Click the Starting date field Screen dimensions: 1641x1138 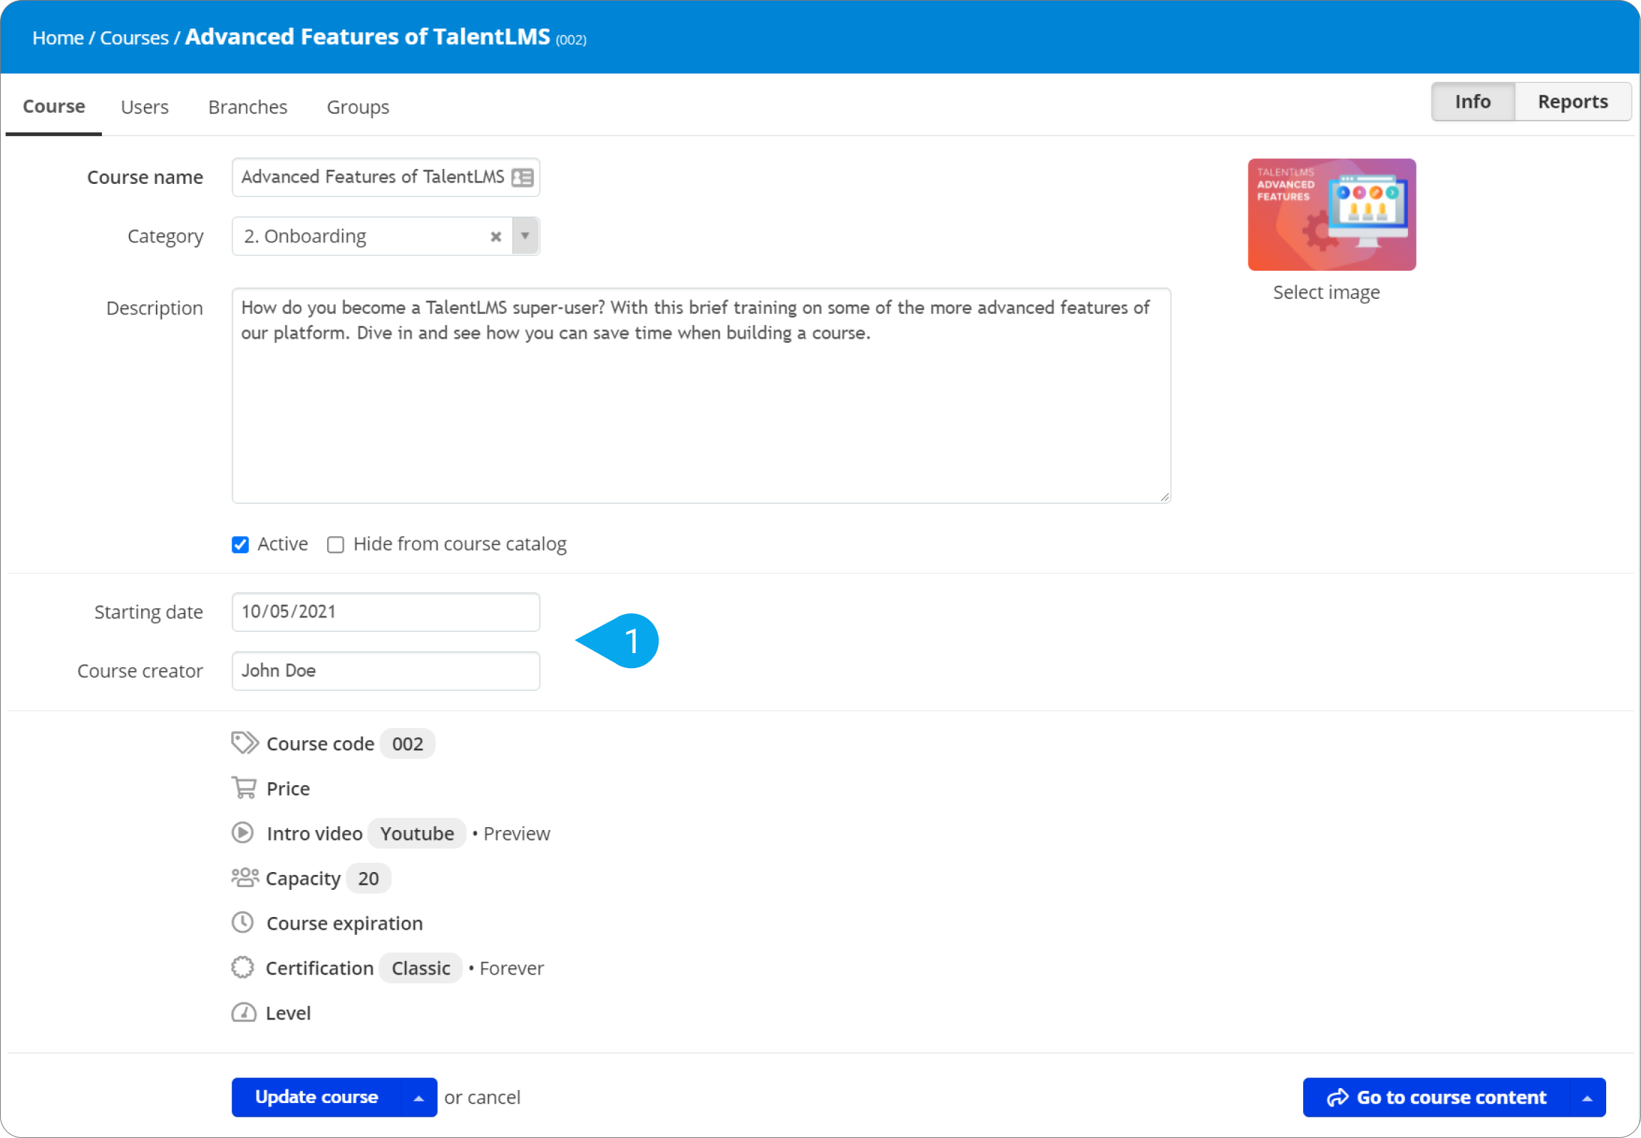[386, 612]
